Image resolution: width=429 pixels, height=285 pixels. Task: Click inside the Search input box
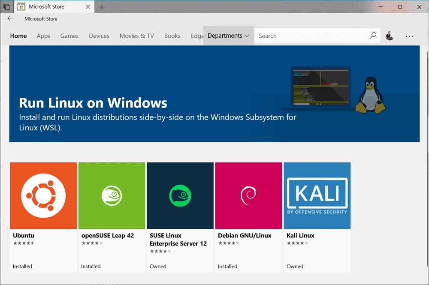coord(300,36)
